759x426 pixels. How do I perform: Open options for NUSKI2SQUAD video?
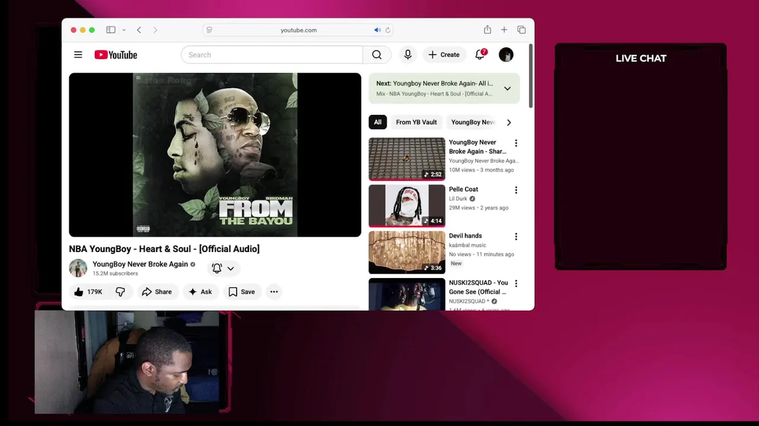click(516, 283)
